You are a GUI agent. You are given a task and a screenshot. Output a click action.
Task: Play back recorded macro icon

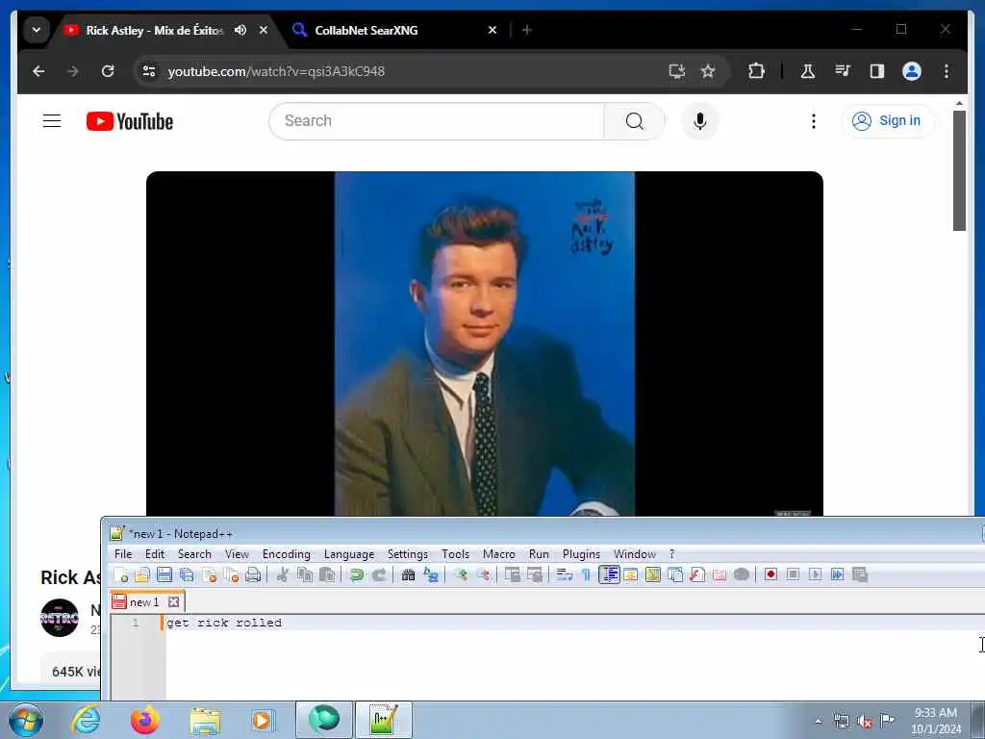click(x=815, y=574)
